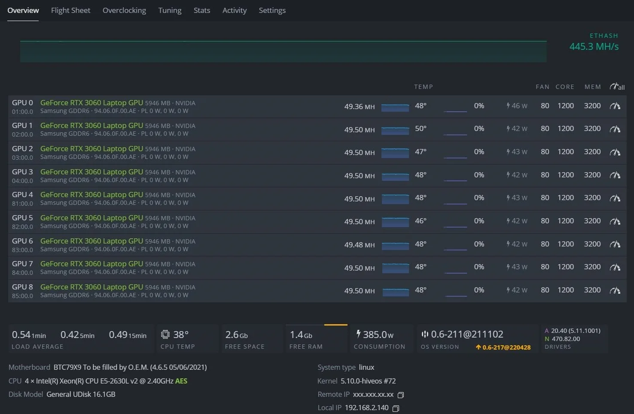Image resolution: width=634 pixels, height=414 pixels.
Task: Open the Flight Sheet tab
Action: click(71, 10)
